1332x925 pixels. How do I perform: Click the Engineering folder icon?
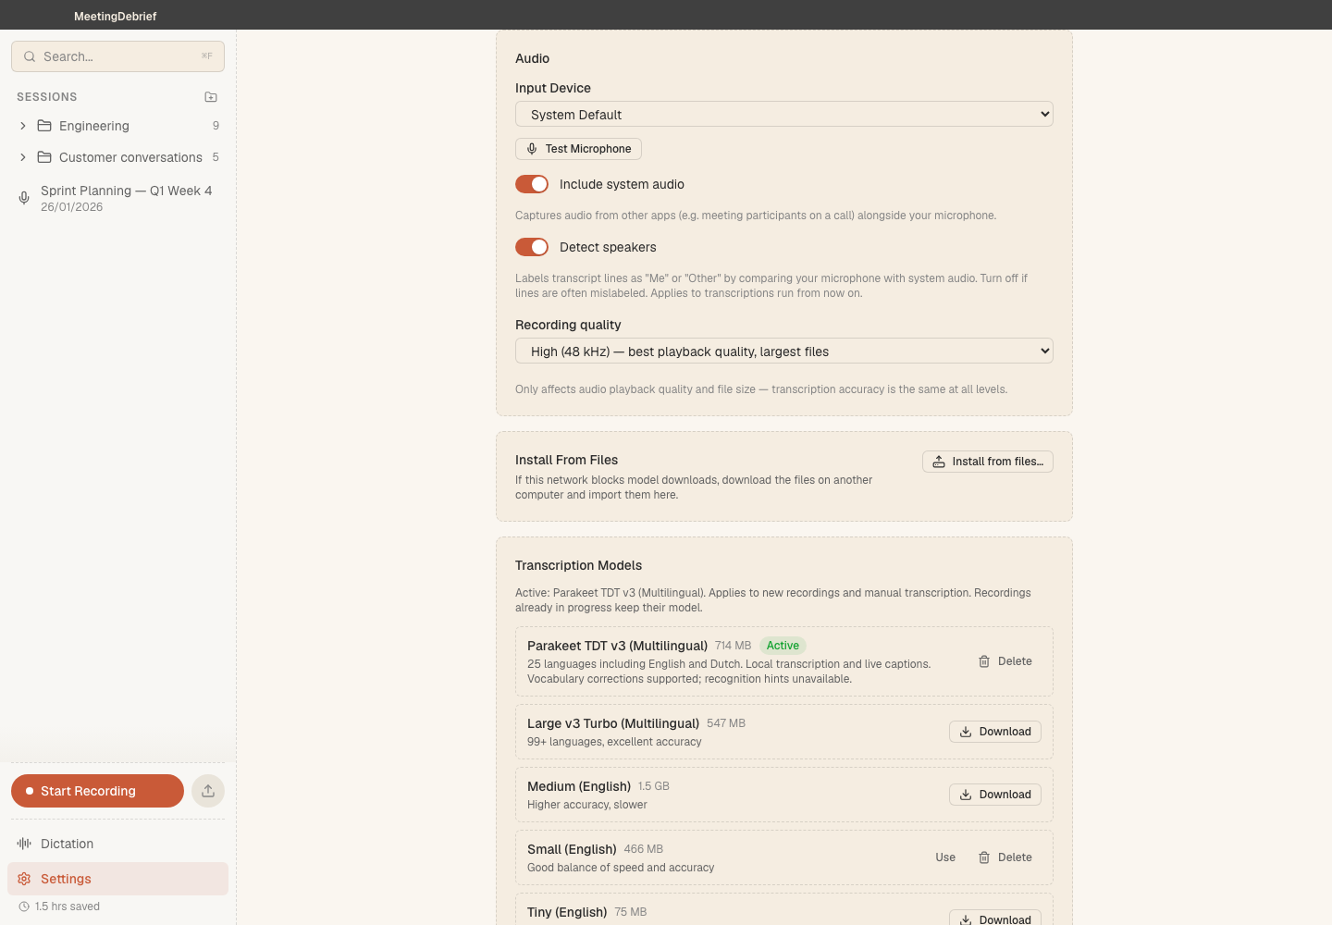44,126
